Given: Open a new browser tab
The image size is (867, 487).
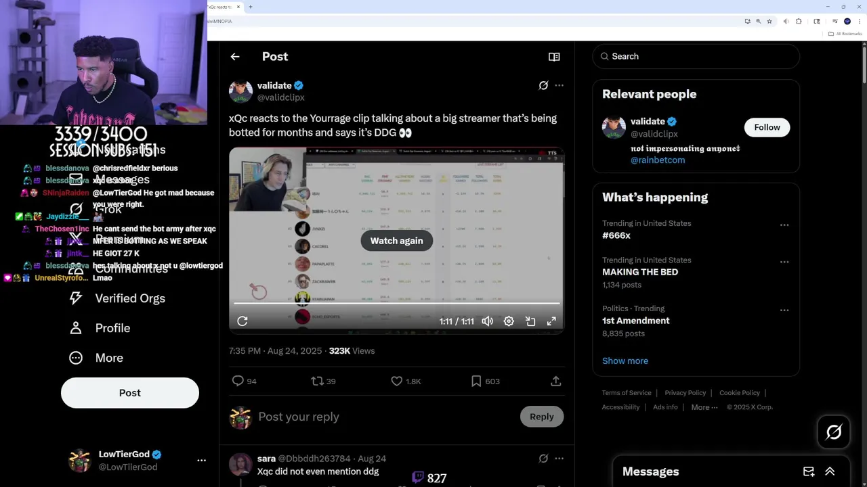Looking at the screenshot, I should [251, 7].
